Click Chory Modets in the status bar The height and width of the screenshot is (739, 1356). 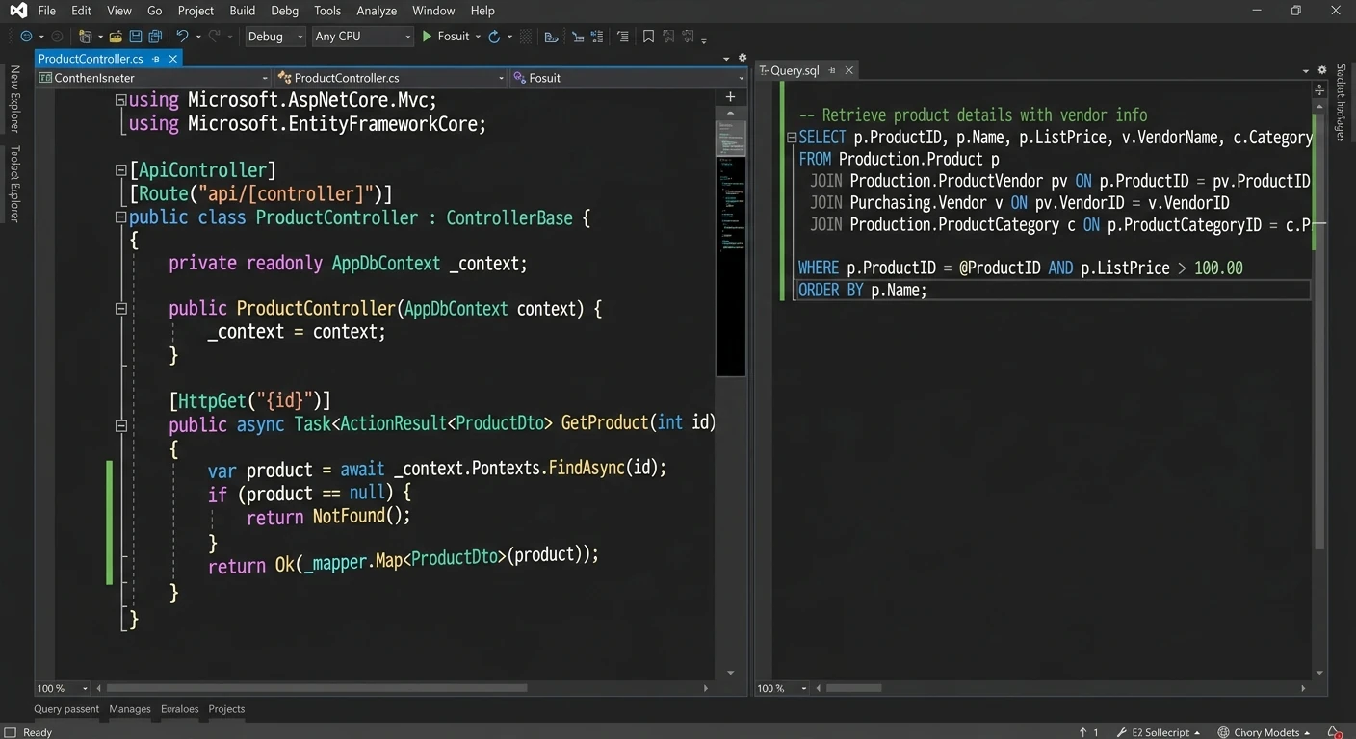tap(1264, 732)
